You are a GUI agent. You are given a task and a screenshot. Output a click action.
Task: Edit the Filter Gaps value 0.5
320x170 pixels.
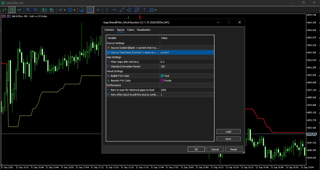coord(187,62)
